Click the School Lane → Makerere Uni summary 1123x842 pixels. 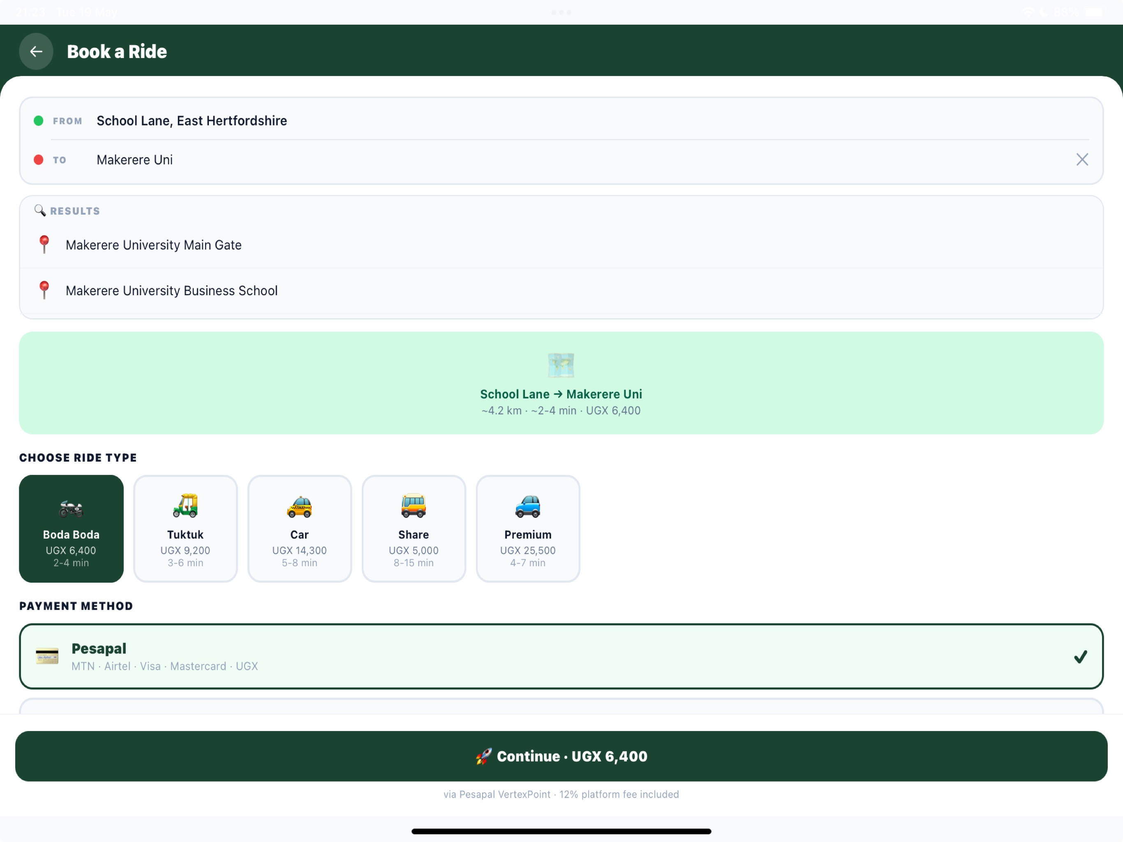click(x=561, y=394)
